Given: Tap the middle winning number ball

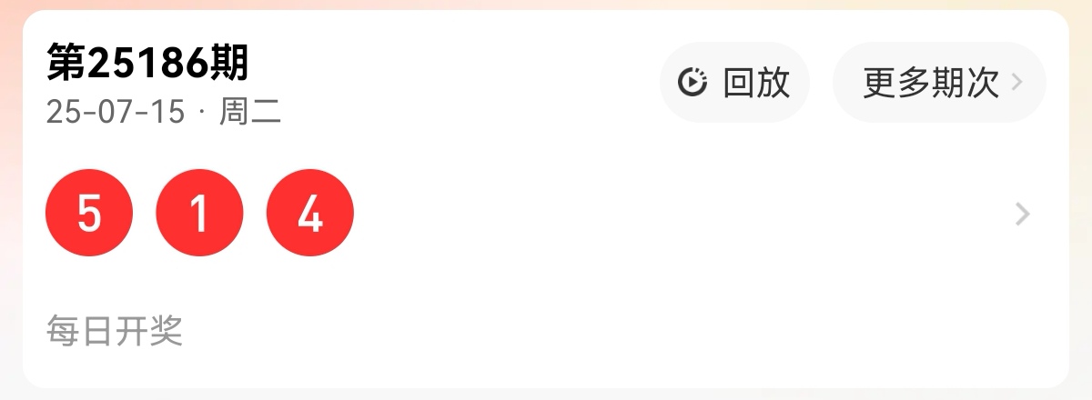Looking at the screenshot, I should [x=200, y=214].
